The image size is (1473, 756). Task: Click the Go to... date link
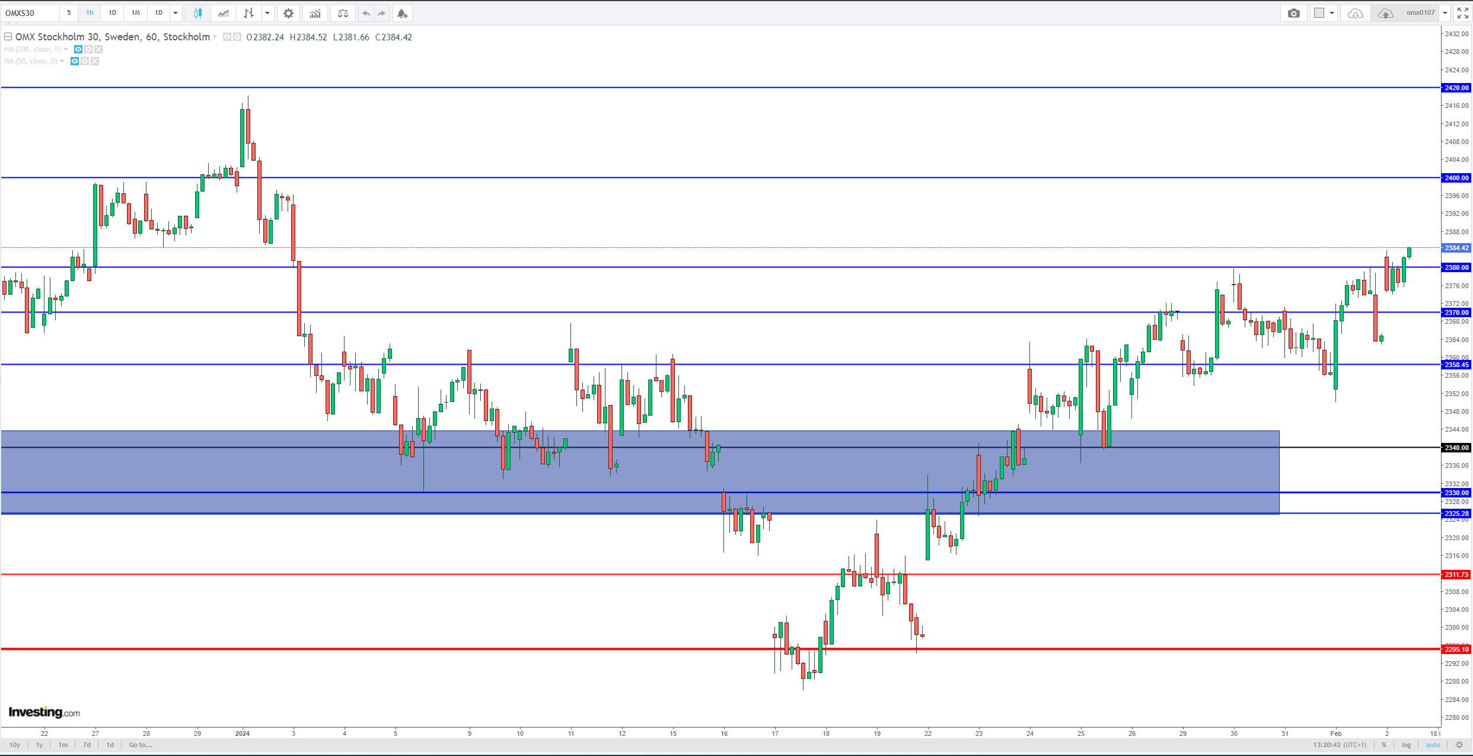click(x=141, y=745)
